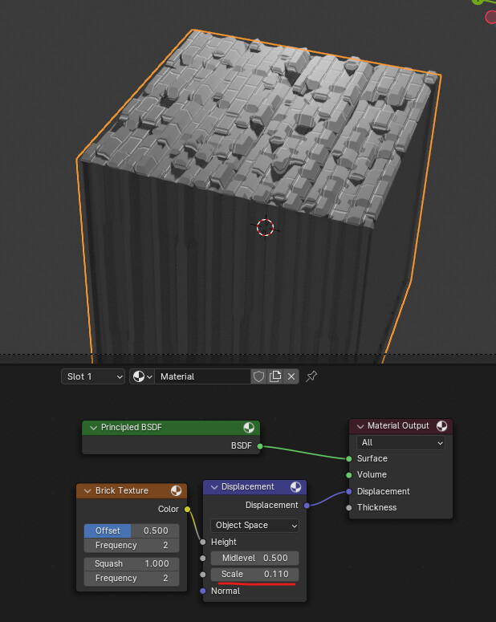Click the Brick Texture Color output socket
This screenshot has height=622, width=496.
[187, 510]
